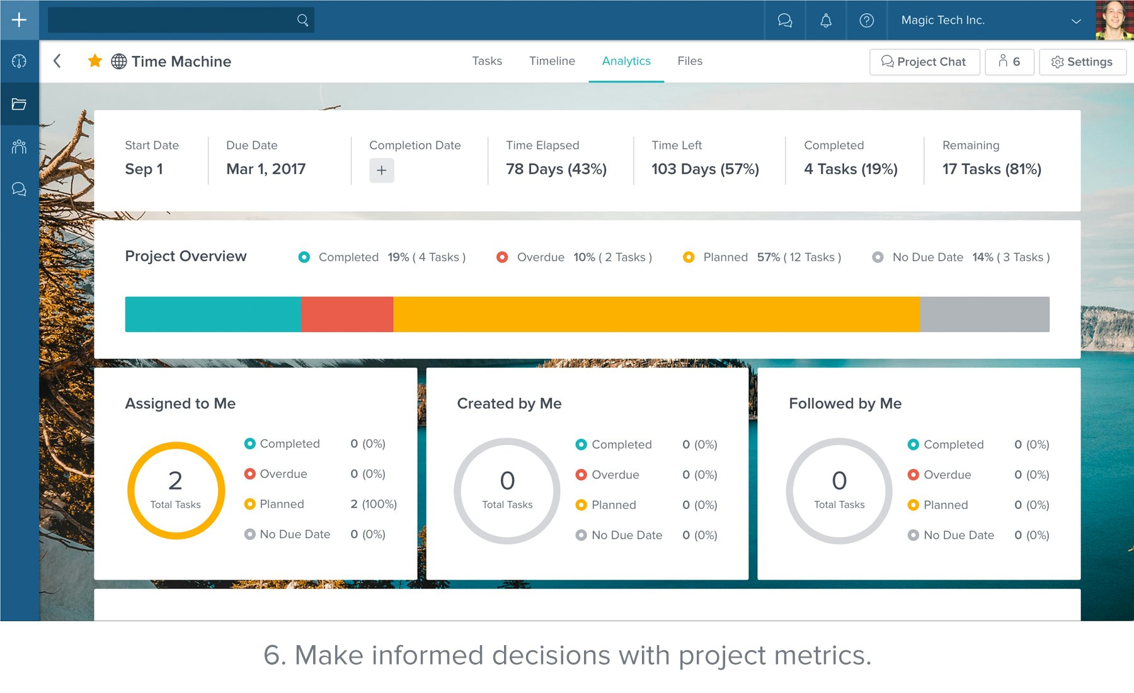
Task: Click the Created by Me donut chart
Action: pyautogui.click(x=507, y=491)
